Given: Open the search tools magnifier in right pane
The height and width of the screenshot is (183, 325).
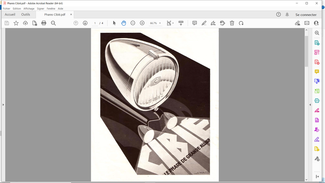Looking at the screenshot, I should click(317, 33).
